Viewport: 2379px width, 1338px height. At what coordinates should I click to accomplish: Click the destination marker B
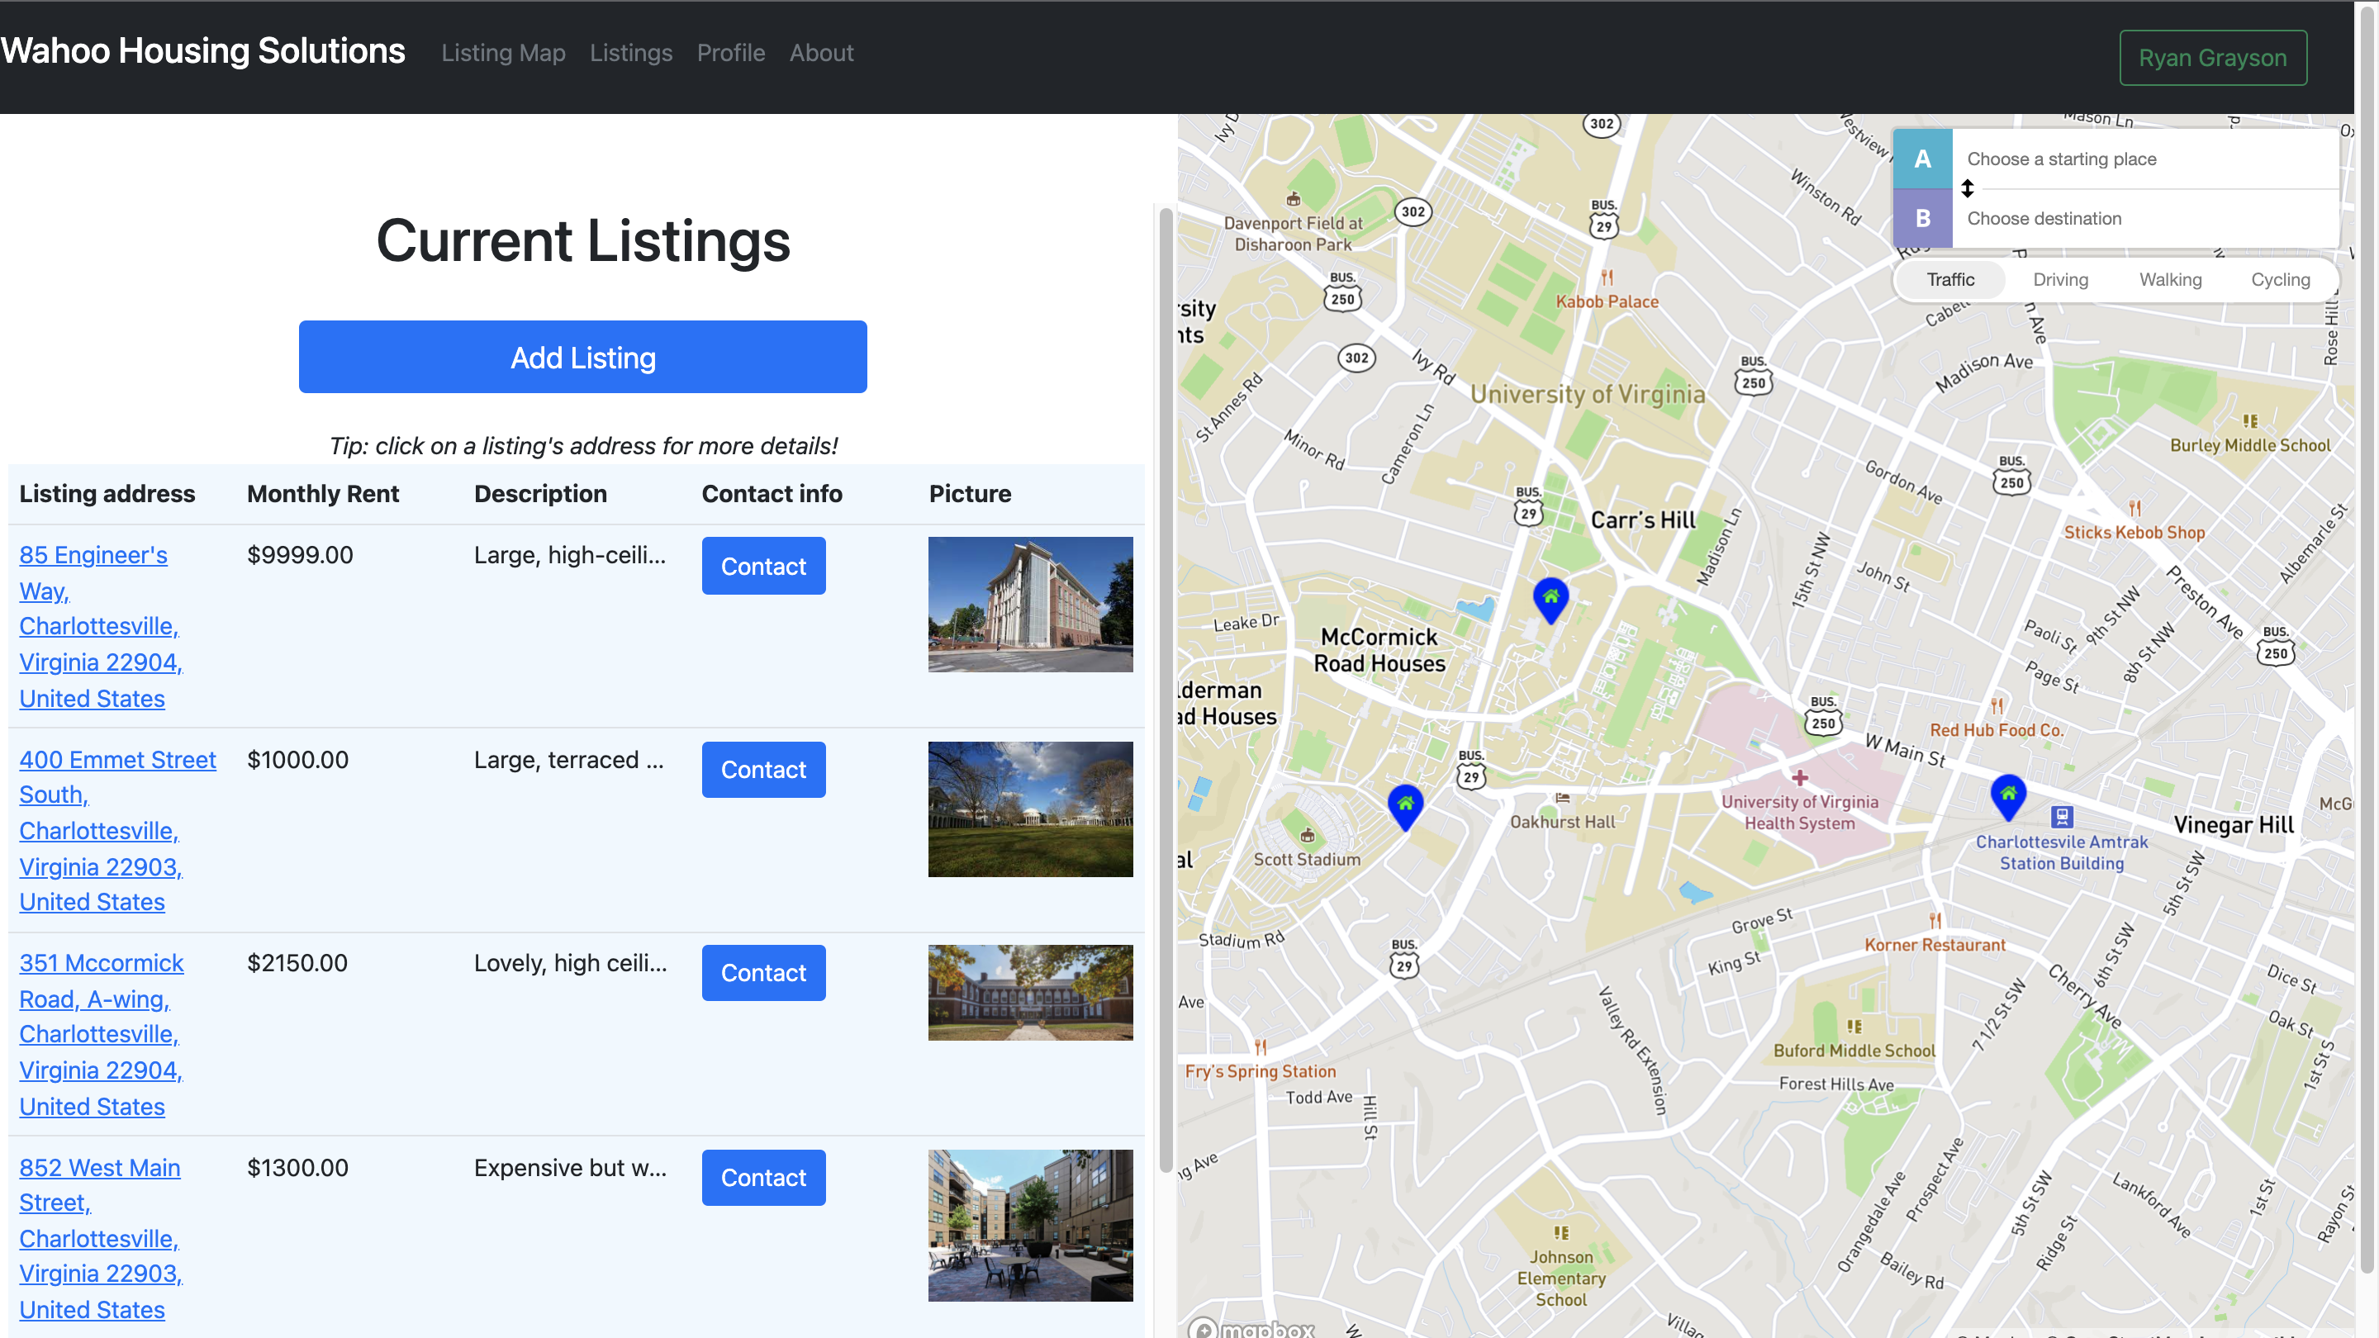1922,219
